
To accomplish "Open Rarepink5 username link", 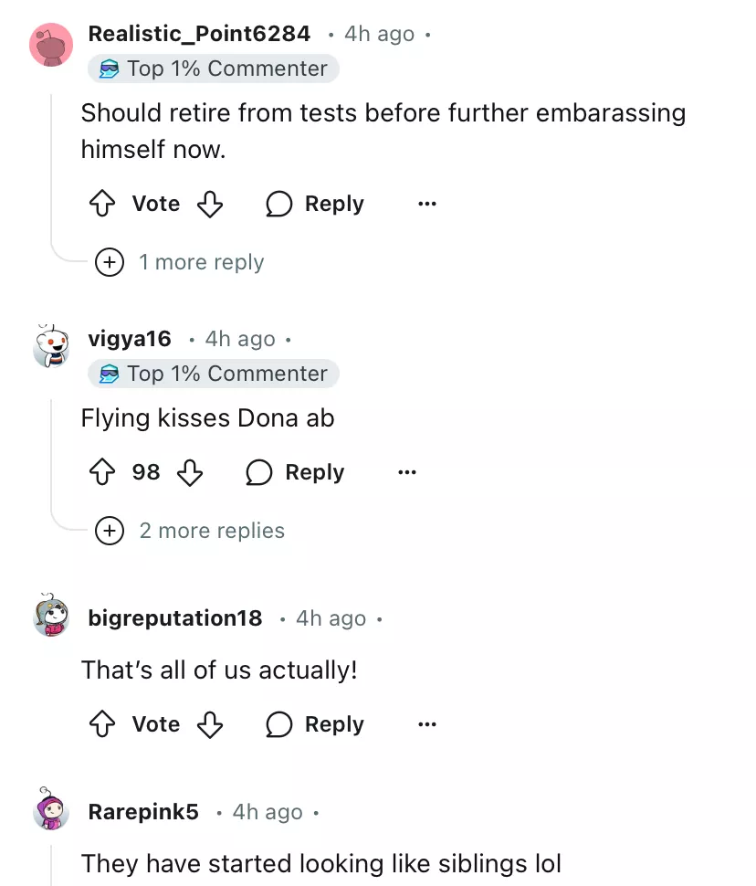I will pos(143,812).
